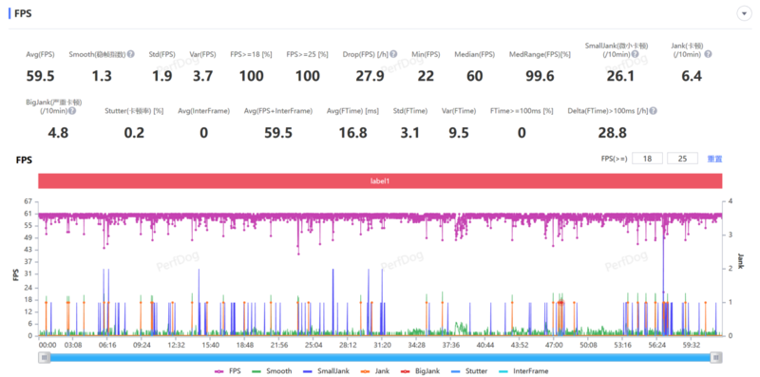The width and height of the screenshot is (760, 377).
Task: Grab the right handle of the range slider
Action: 716,358
